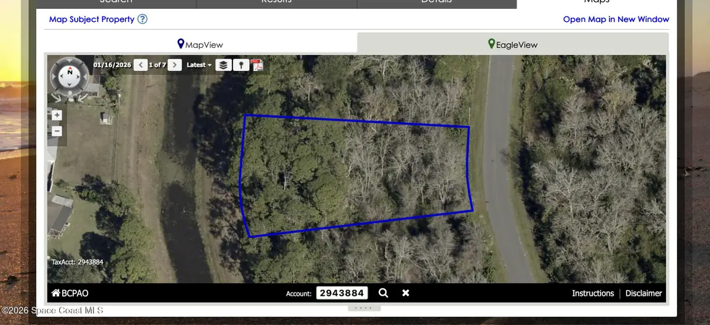Click the panel resize handle dots below map
710x325 pixels.
(363, 308)
